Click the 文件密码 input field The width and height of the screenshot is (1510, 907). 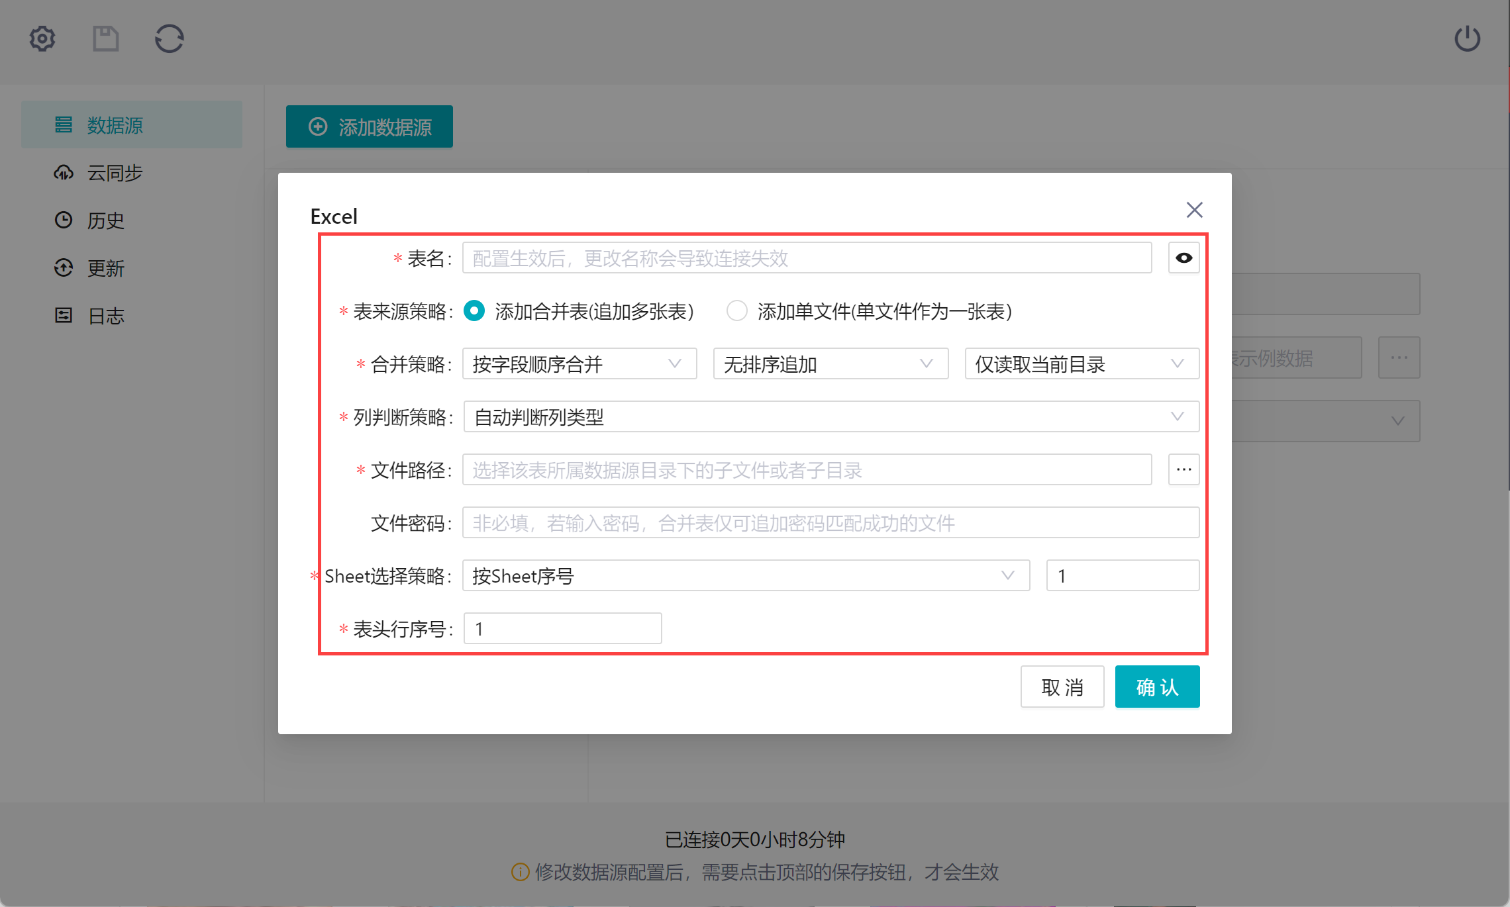pyautogui.click(x=830, y=523)
